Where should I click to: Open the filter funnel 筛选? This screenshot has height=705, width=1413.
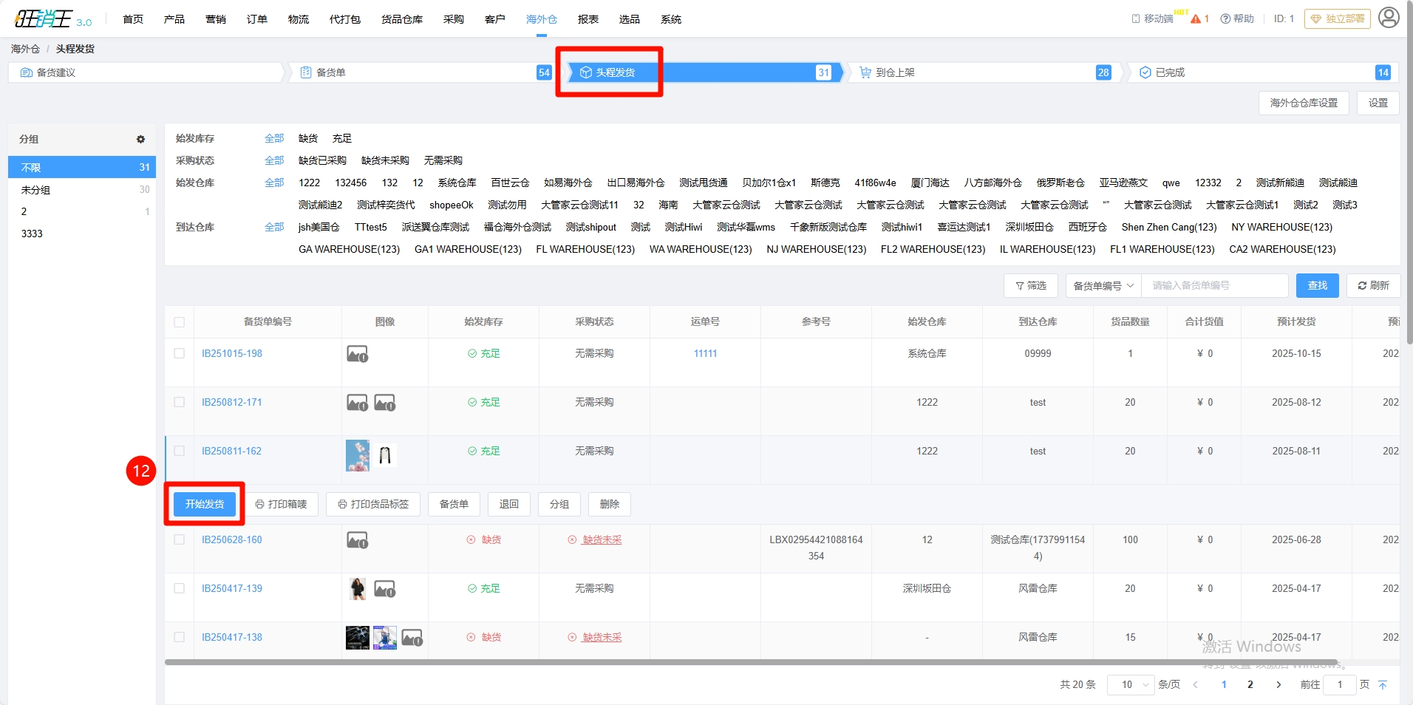pos(1031,286)
